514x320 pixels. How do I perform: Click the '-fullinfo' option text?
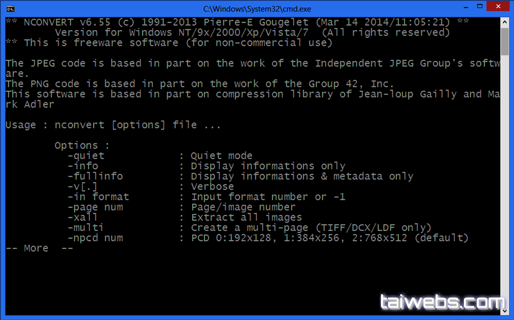[x=95, y=176]
